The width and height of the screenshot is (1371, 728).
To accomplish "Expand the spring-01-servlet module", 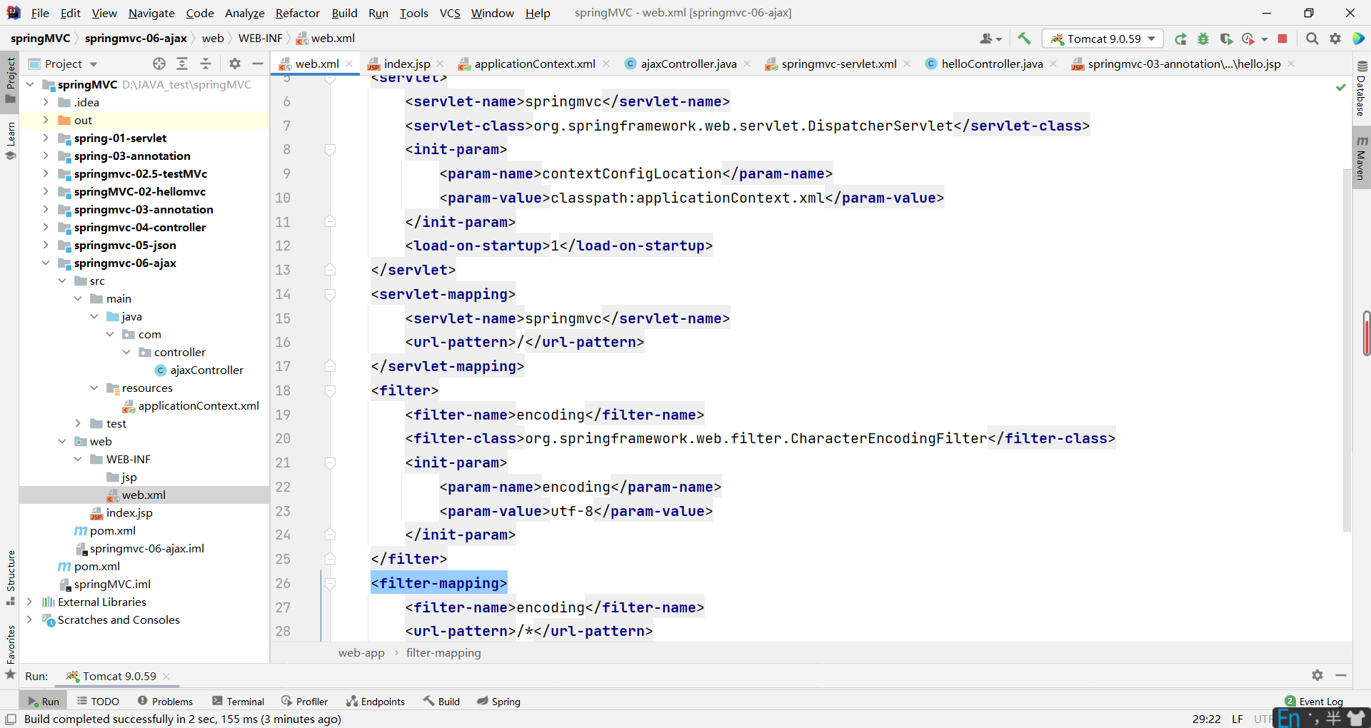I will (x=45, y=138).
